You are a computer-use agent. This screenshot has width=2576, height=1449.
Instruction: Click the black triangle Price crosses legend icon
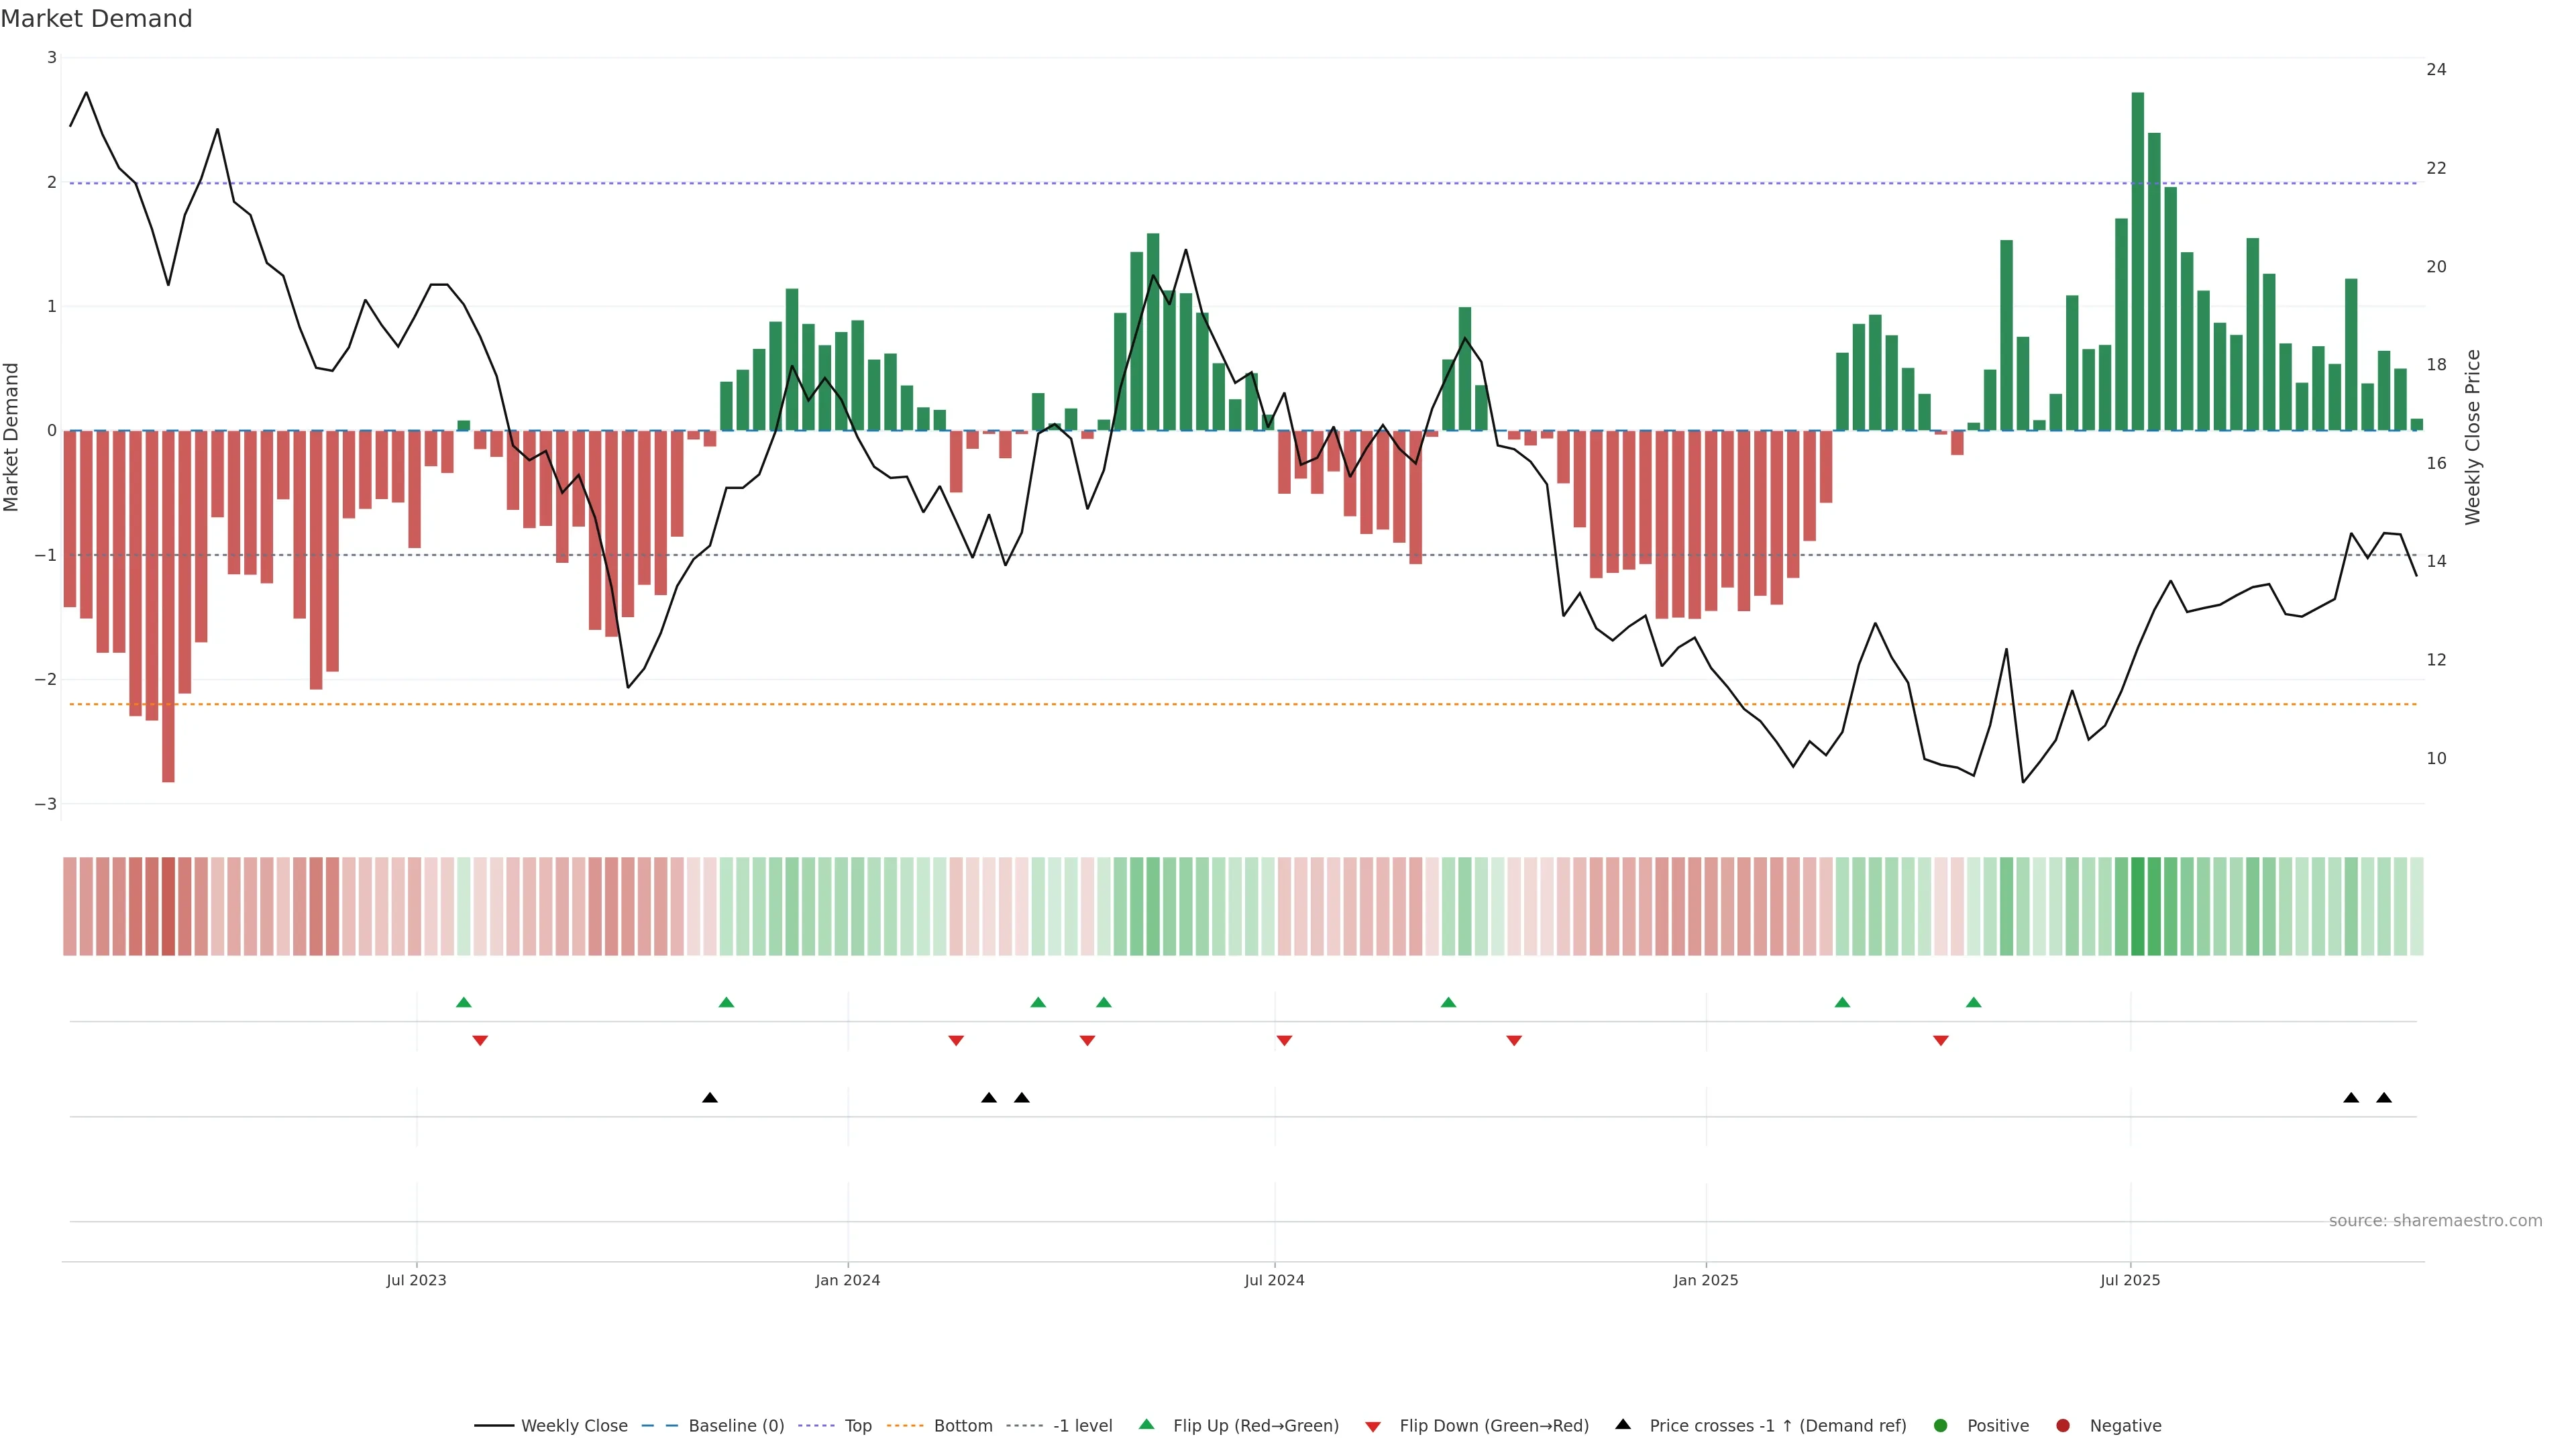1623,1424
